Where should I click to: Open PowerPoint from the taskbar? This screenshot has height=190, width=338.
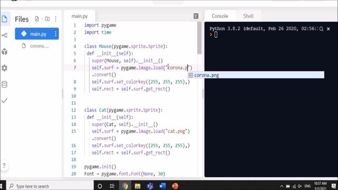175,186
